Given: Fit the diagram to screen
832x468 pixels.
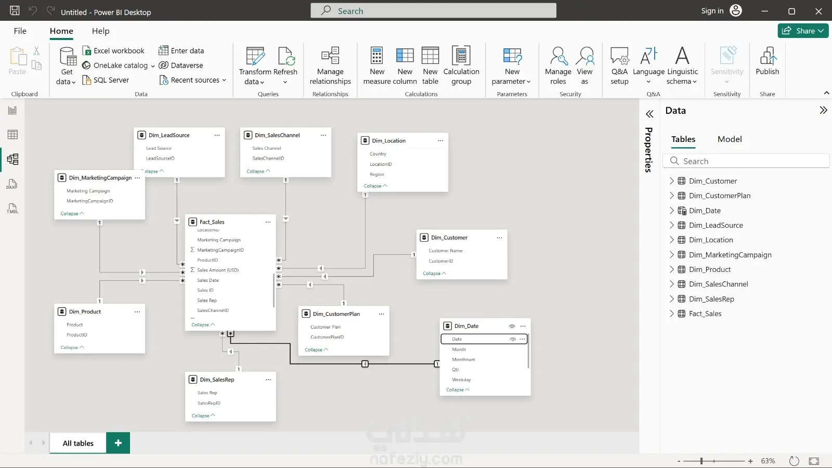Looking at the screenshot, I should point(814,461).
